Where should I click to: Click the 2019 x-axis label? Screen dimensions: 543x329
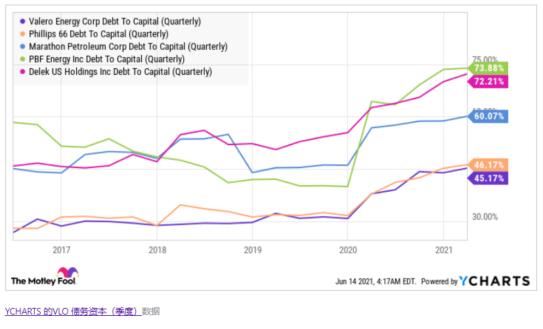[x=252, y=250]
